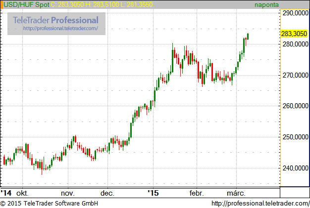Click the closing value C: 283,3050
This screenshot has width=310, height=208.
pos(67,4)
